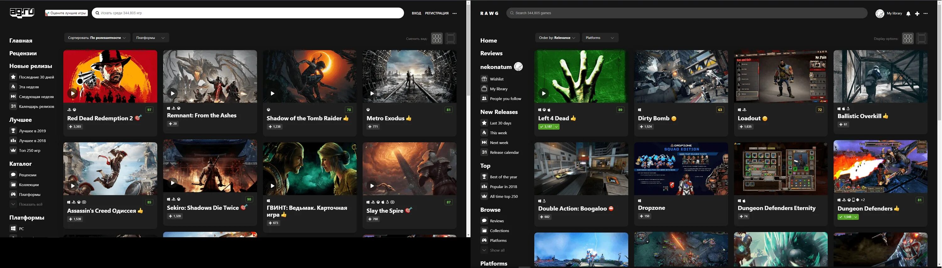This screenshot has width=942, height=268.
Task: Open chevron on Dungeon Defenders status button
Action: [x=856, y=217]
